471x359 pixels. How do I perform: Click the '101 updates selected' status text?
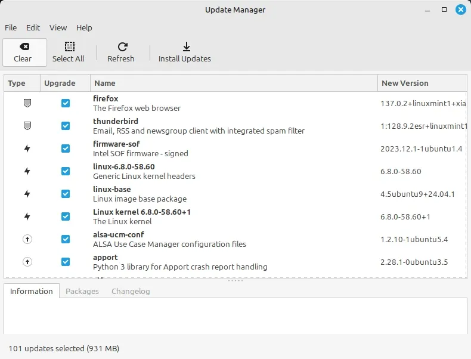pos(64,348)
